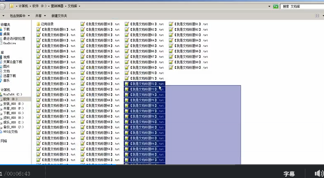Select file 【我是文档标题99】.txt
This screenshot has height=178, width=324.
(191, 67)
